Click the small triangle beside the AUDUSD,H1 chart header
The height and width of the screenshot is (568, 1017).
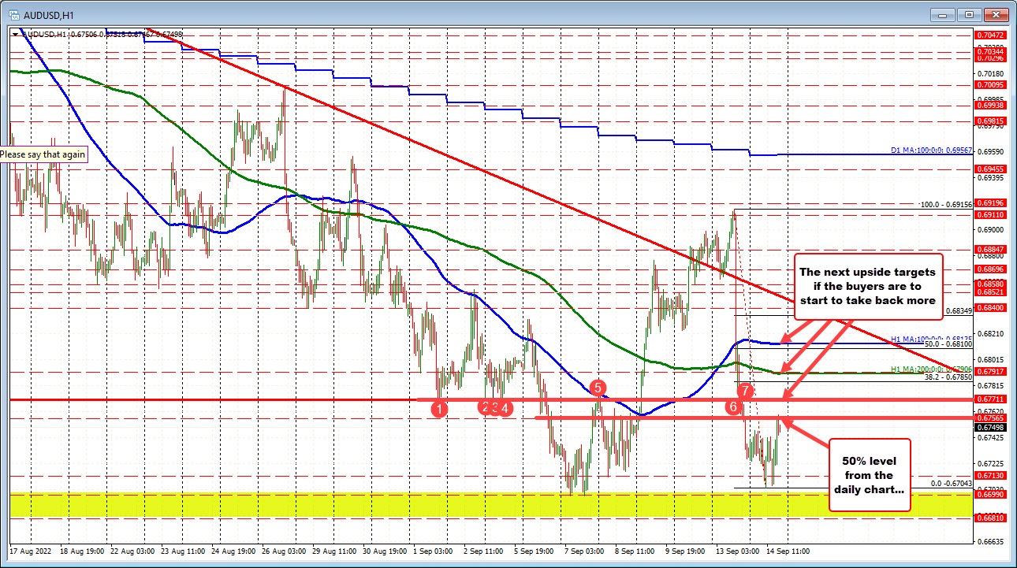click(17, 34)
